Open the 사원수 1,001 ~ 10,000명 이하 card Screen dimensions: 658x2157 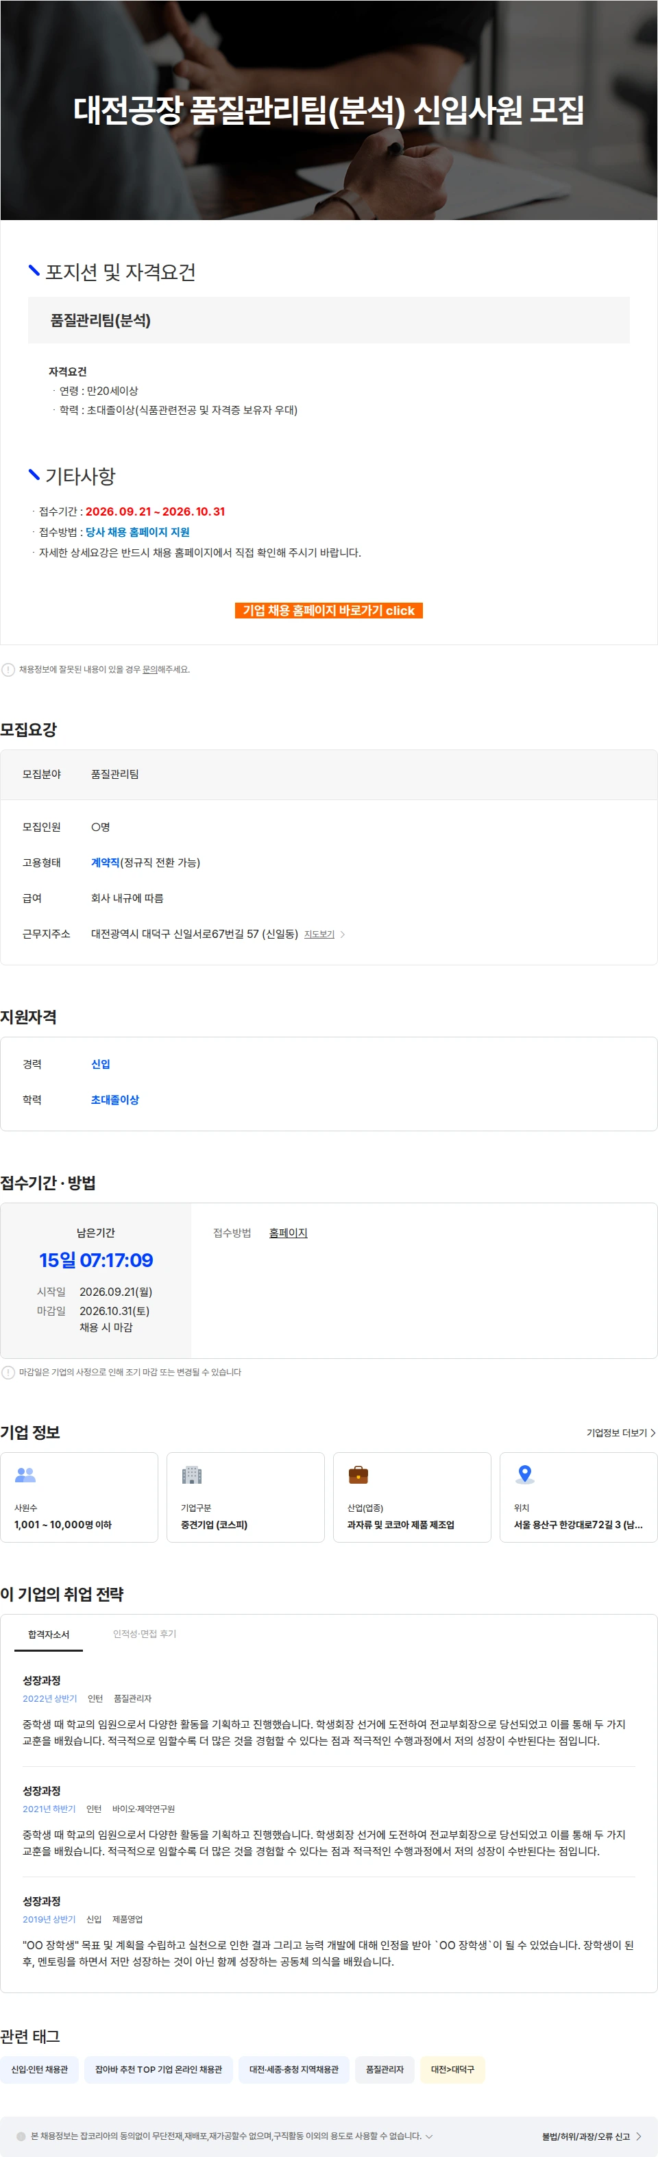point(79,1497)
